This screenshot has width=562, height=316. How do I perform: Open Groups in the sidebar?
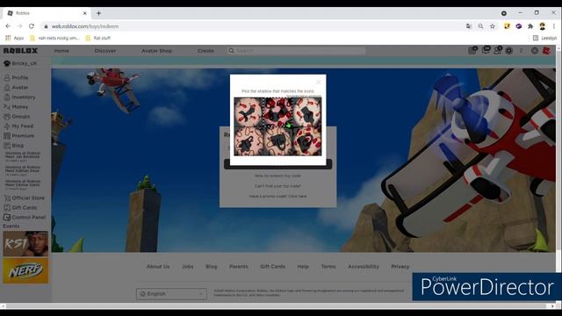tap(17, 117)
